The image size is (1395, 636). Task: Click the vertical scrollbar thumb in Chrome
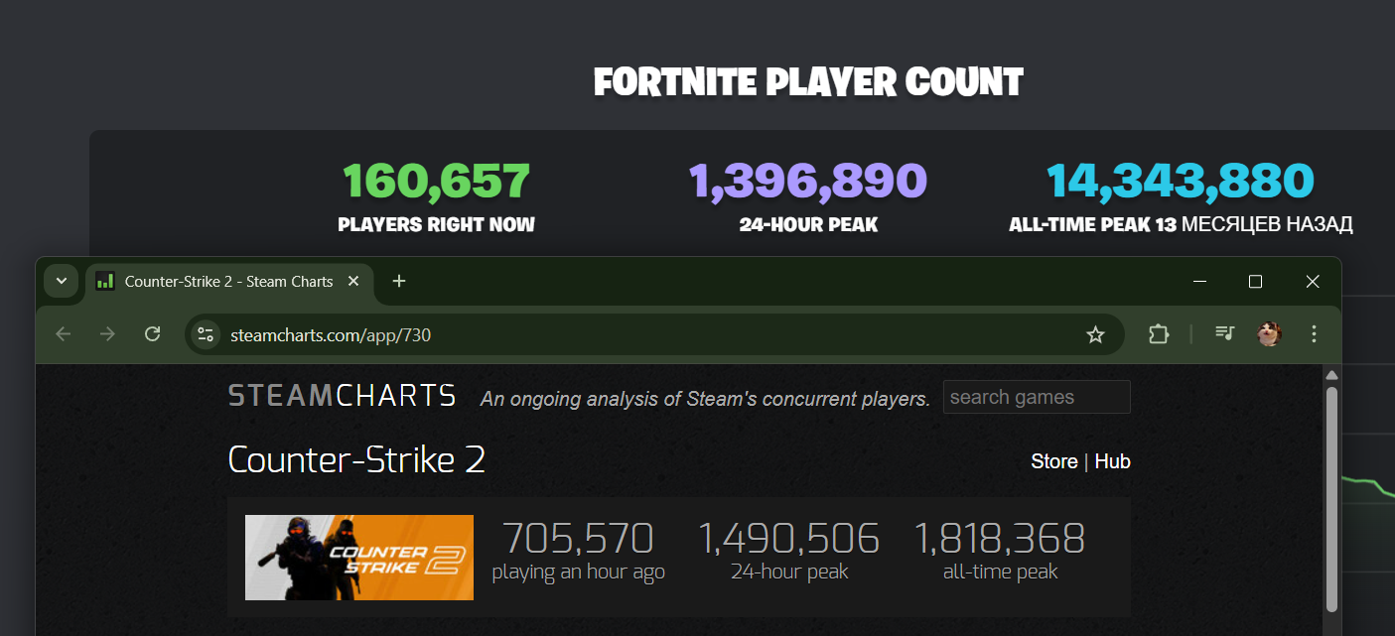click(1332, 498)
